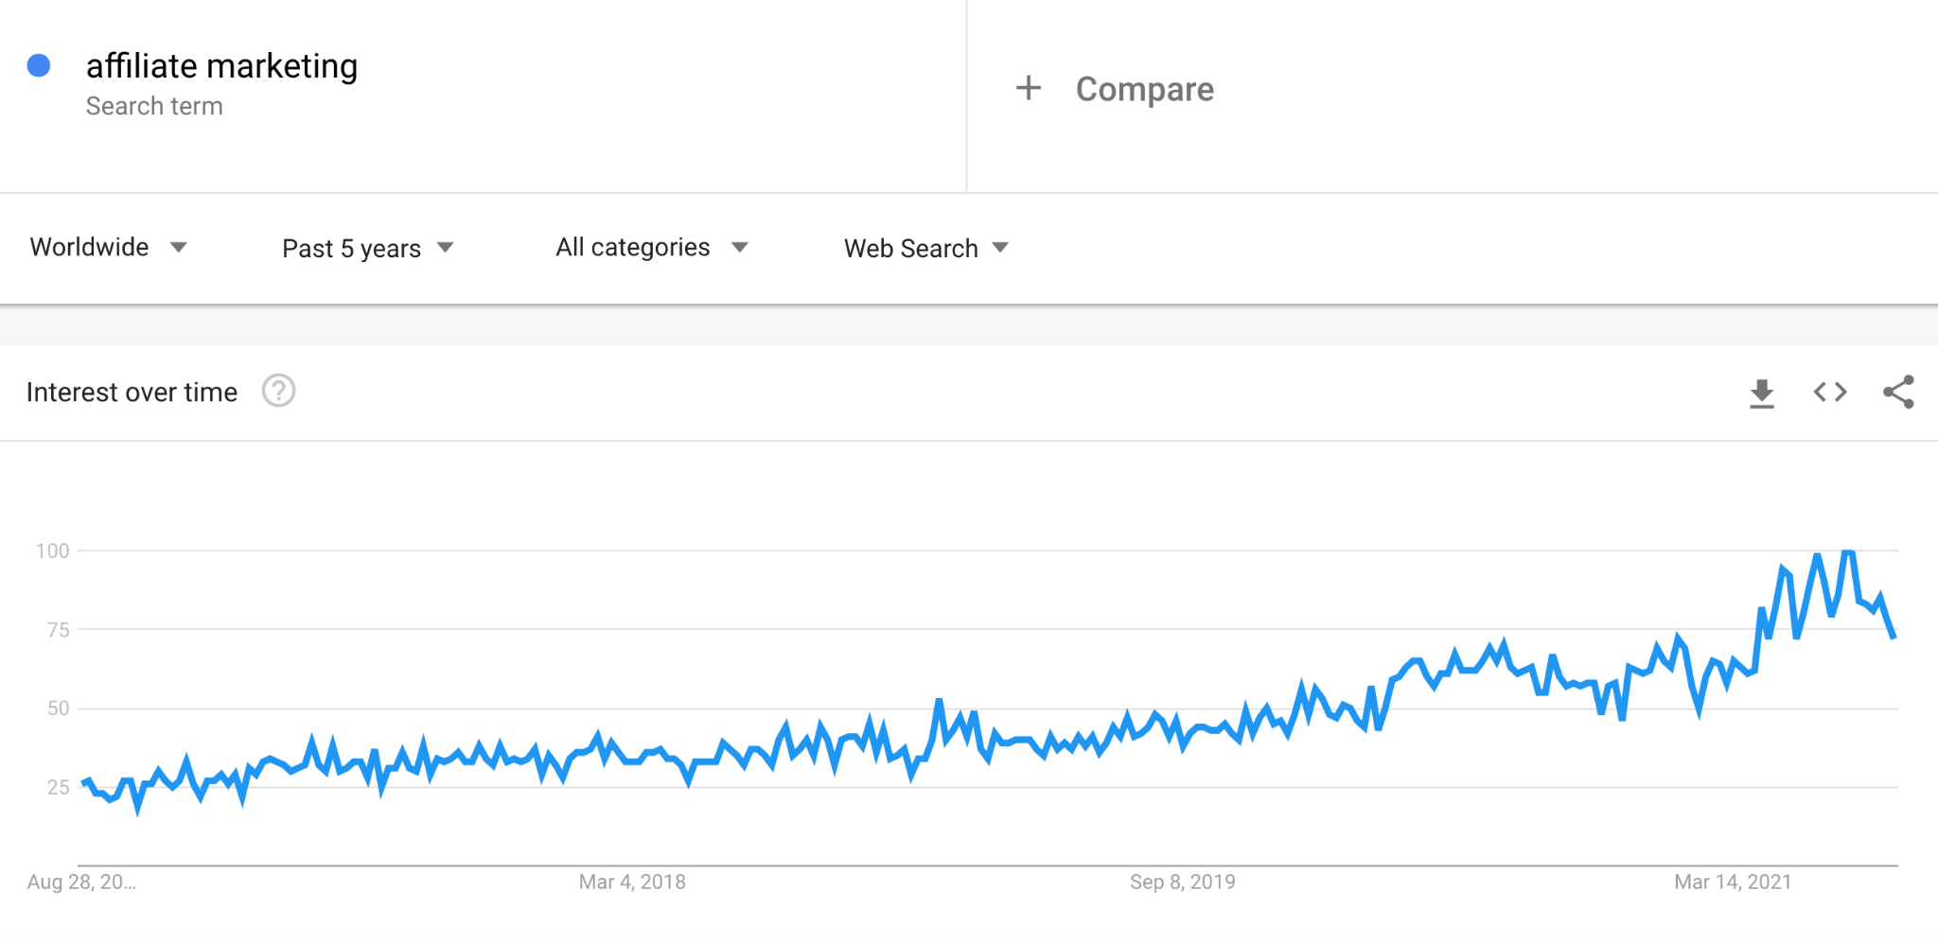
Task: Open help for Interest over time
Action: click(278, 391)
